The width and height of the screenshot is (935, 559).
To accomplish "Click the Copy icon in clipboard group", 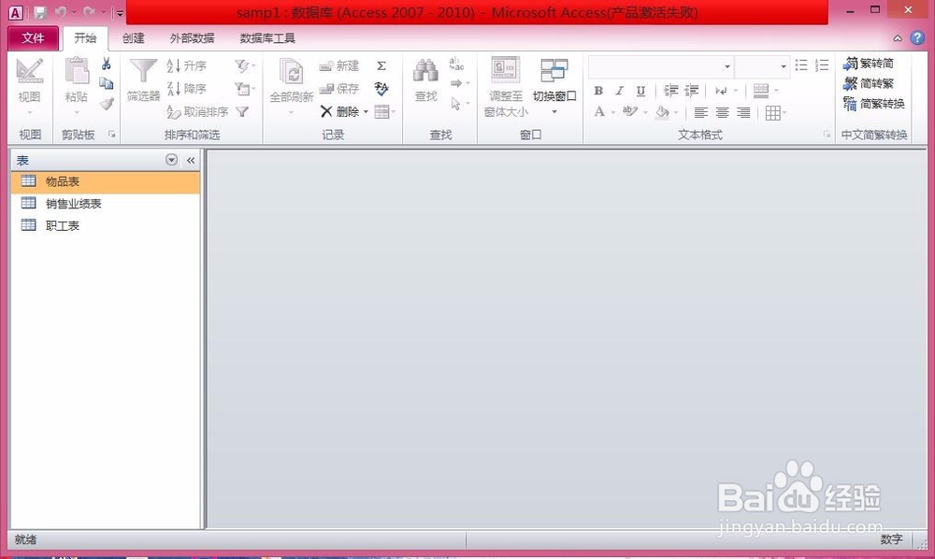I will (107, 83).
